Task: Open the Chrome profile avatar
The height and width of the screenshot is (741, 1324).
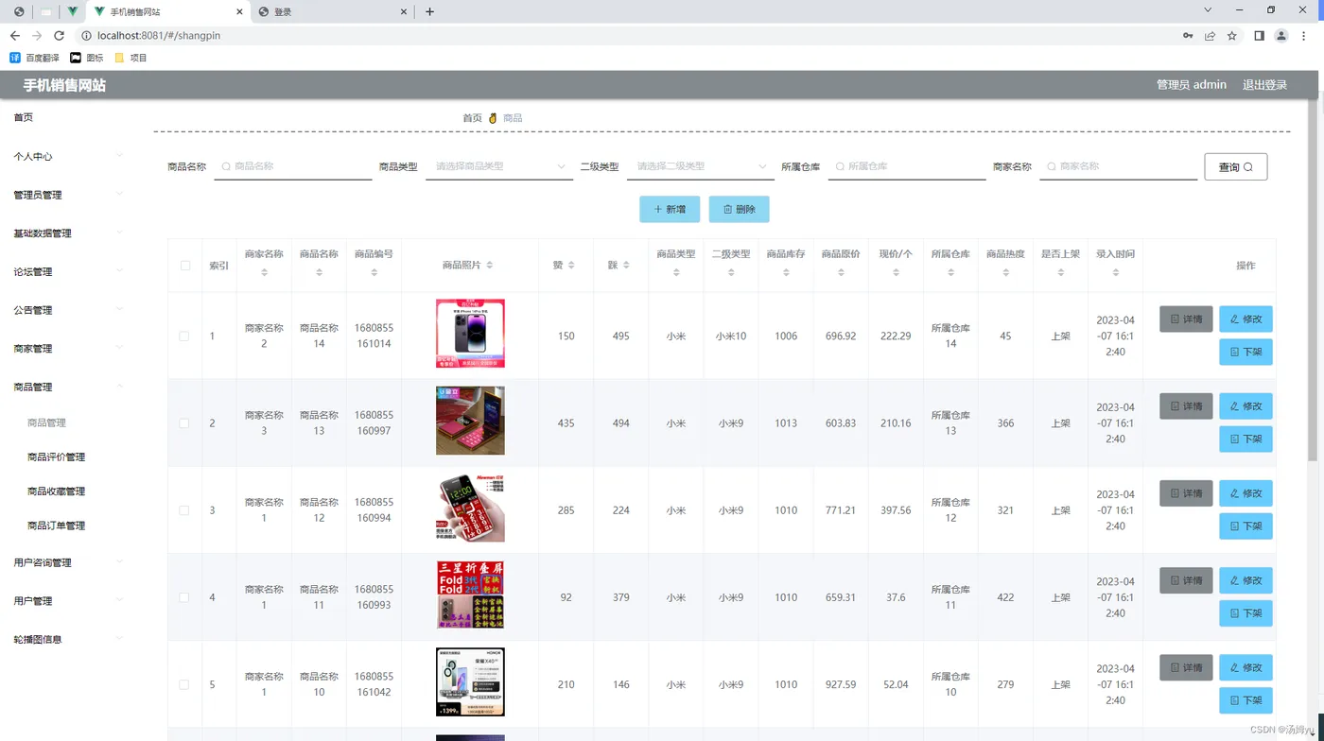Action: (1281, 36)
